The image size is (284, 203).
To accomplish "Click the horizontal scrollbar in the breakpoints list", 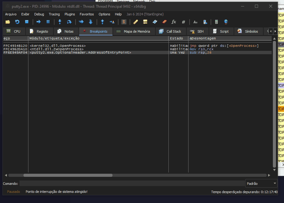I will [68, 175].
